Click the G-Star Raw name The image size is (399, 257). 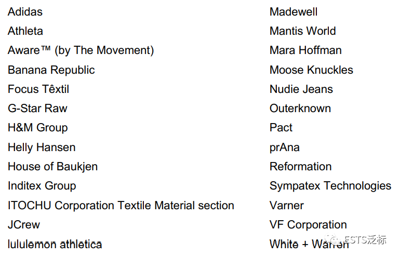pos(37,109)
